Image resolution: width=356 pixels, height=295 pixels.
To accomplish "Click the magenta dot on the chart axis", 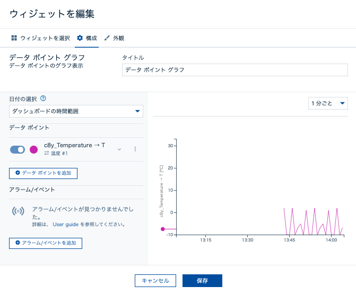I will click(x=162, y=229).
